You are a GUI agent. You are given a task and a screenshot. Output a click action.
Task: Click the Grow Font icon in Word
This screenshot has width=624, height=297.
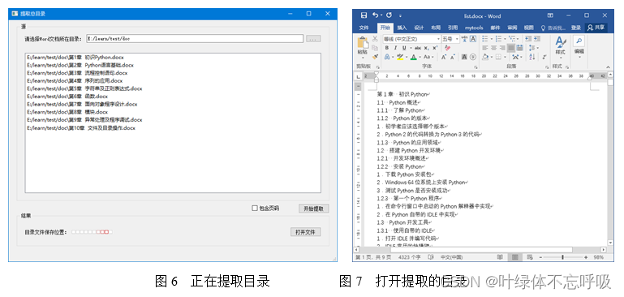[x=444, y=57]
